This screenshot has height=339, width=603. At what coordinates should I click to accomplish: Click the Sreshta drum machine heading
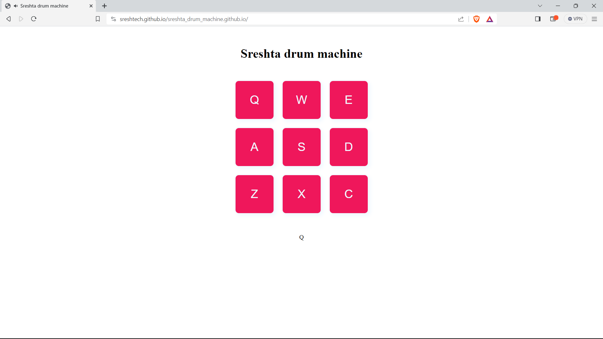click(x=301, y=54)
